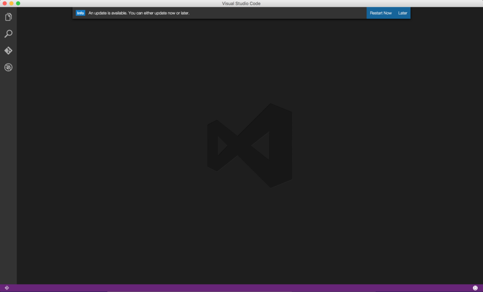Viewport: 483px width, 292px height.
Task: Click the blue Info badge
Action: [x=80, y=13]
